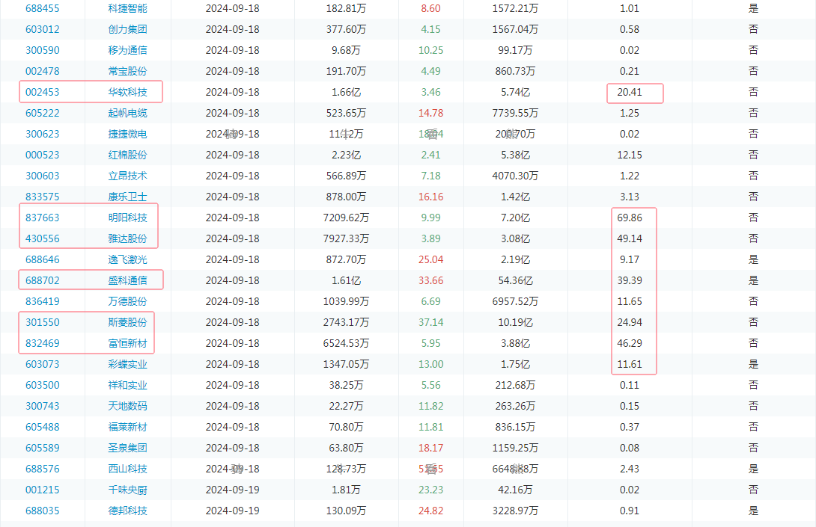Open stock code 837663
Viewport: 816px width, 527px height.
pos(42,218)
